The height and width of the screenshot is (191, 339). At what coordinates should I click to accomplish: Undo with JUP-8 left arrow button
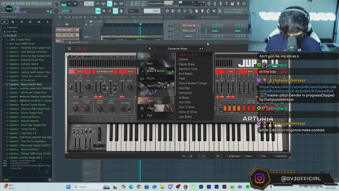199,156
